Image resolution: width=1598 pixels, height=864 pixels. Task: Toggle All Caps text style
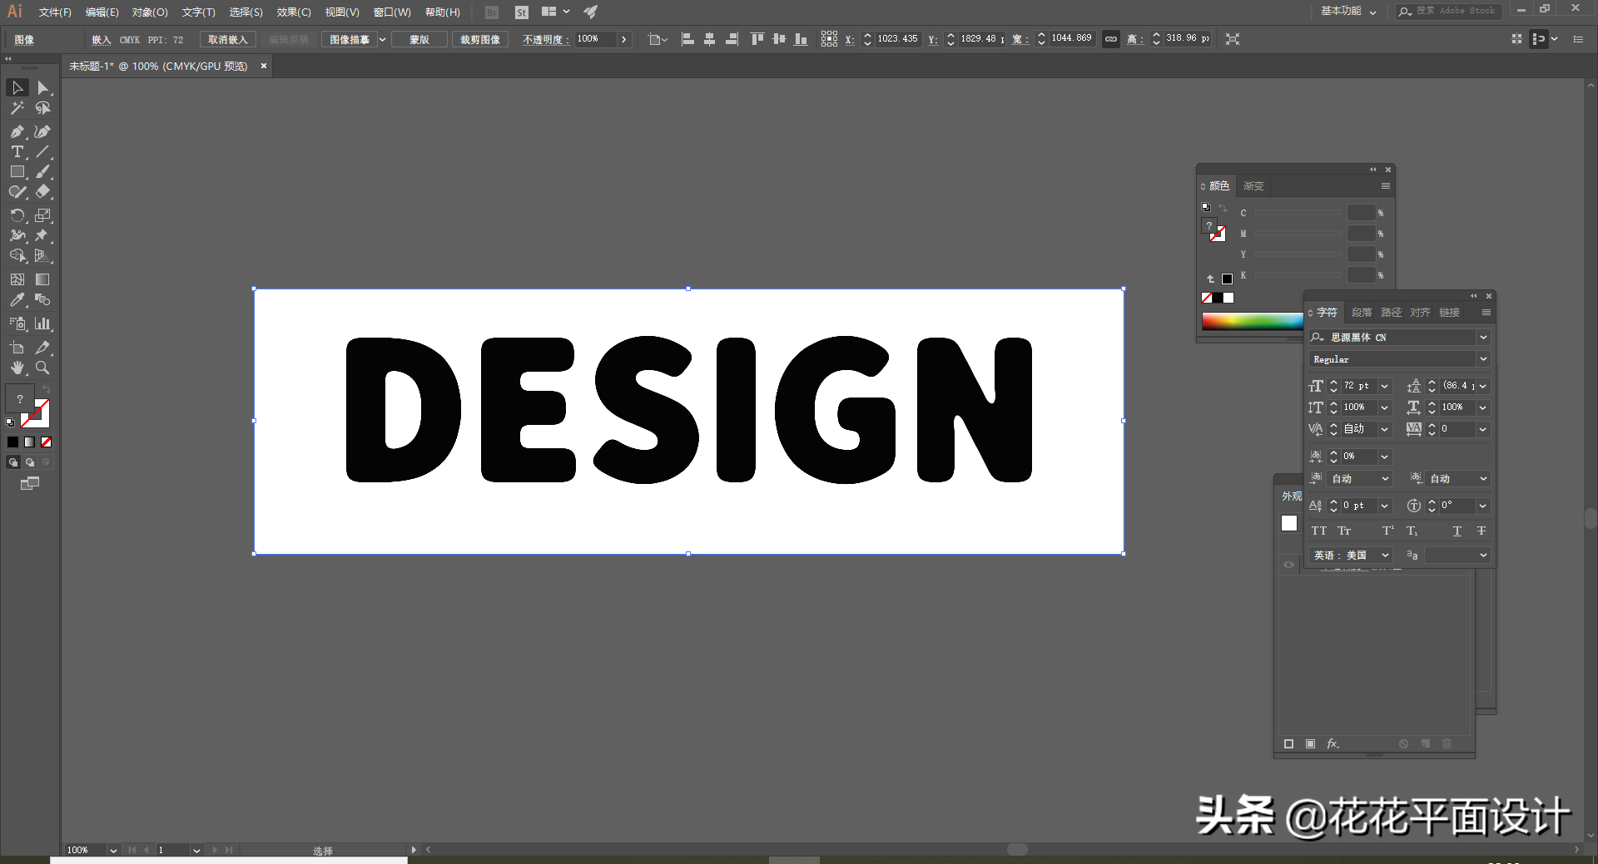pyautogui.click(x=1319, y=531)
